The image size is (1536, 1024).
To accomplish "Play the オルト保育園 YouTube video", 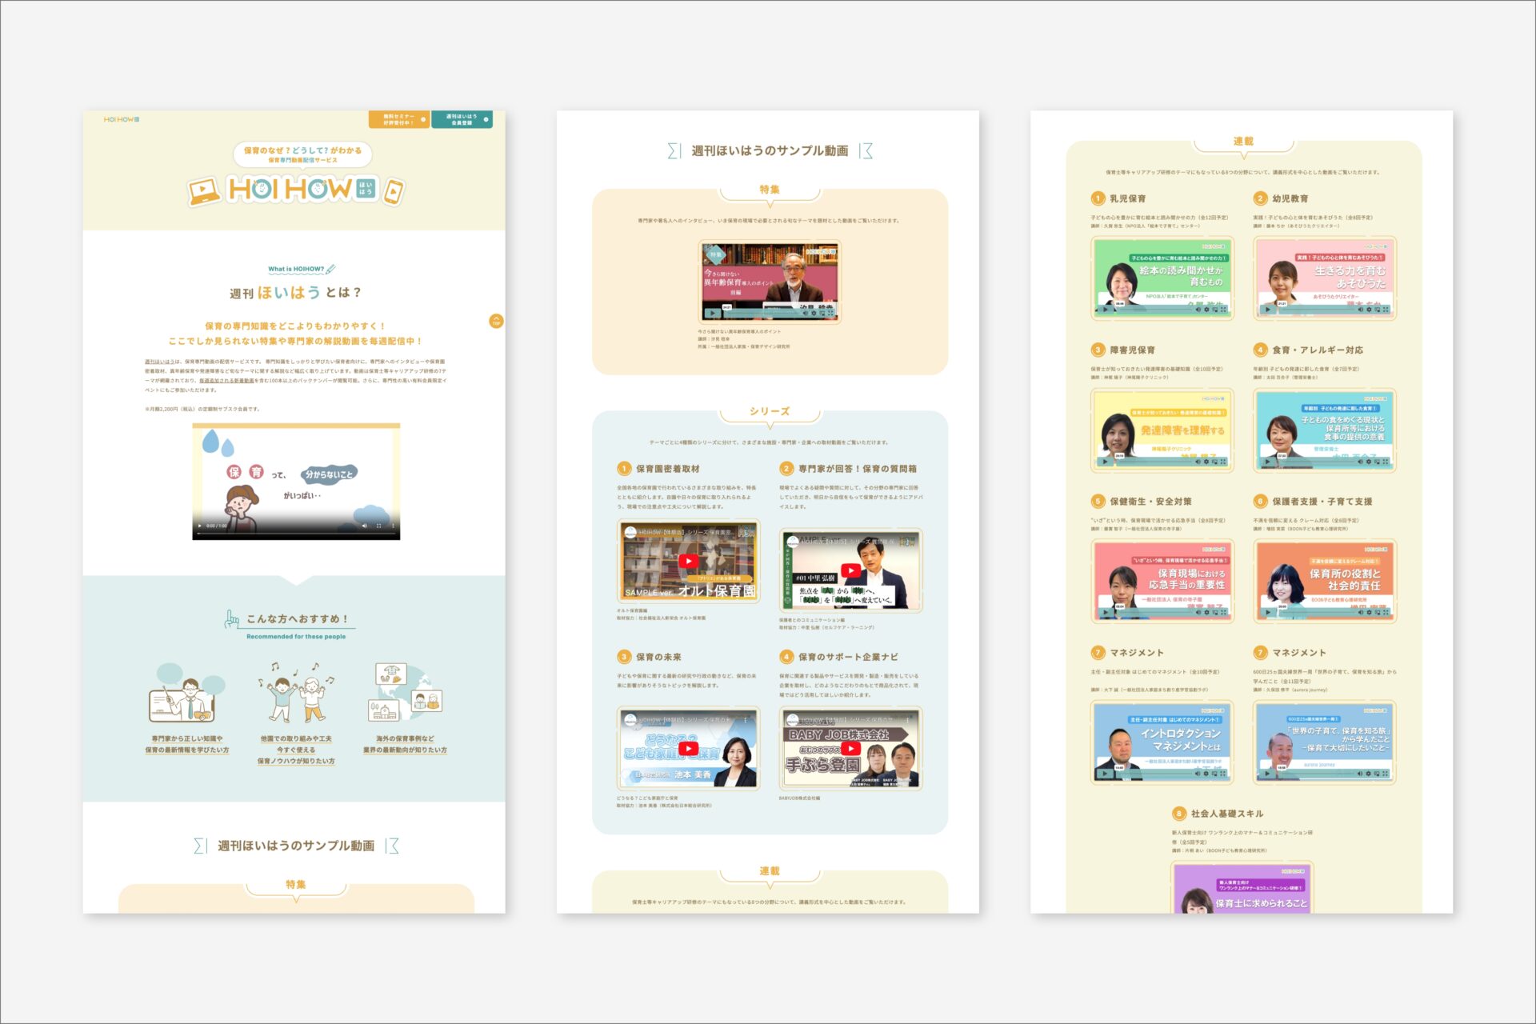I will pos(688,562).
